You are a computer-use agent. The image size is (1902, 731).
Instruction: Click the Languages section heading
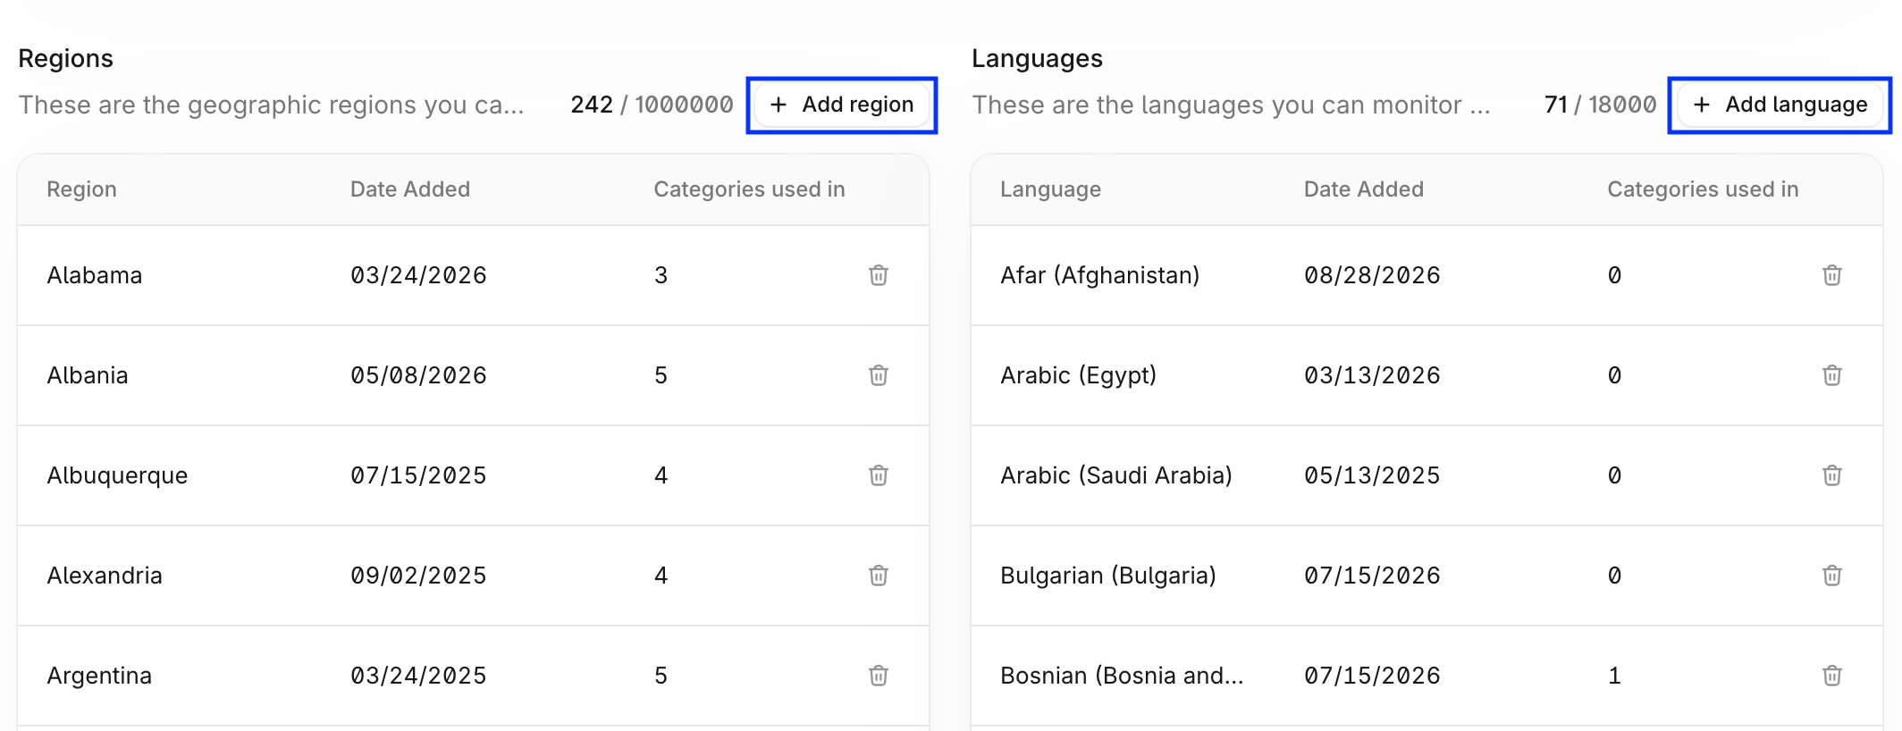1037,58
